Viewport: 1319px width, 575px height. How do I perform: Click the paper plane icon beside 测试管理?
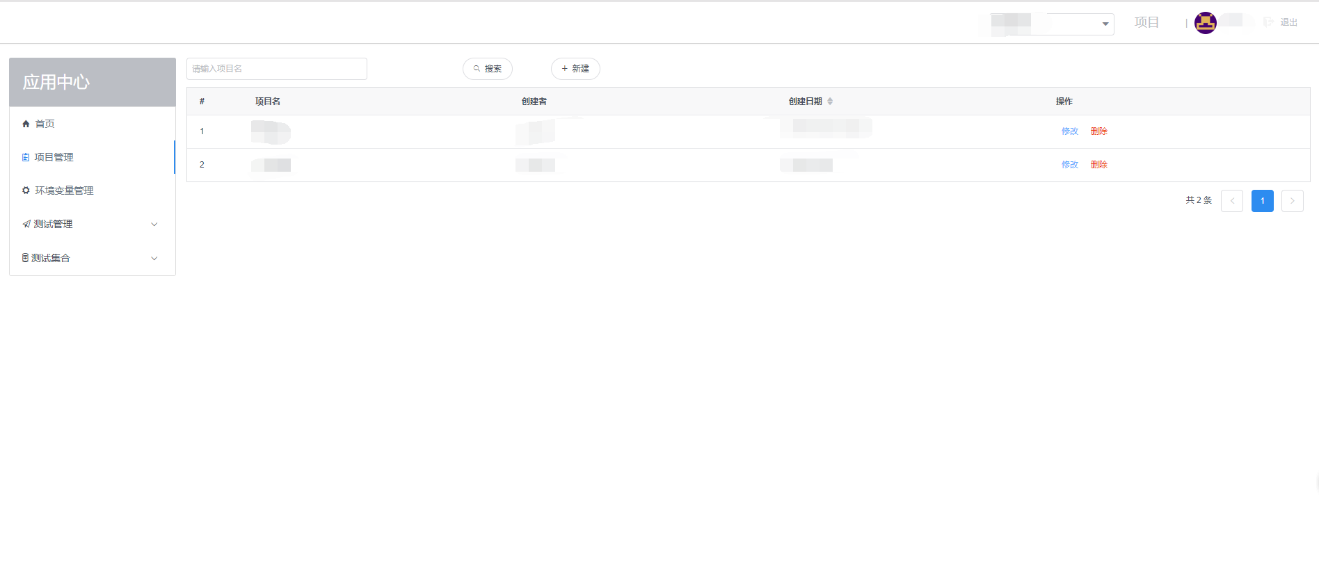26,224
